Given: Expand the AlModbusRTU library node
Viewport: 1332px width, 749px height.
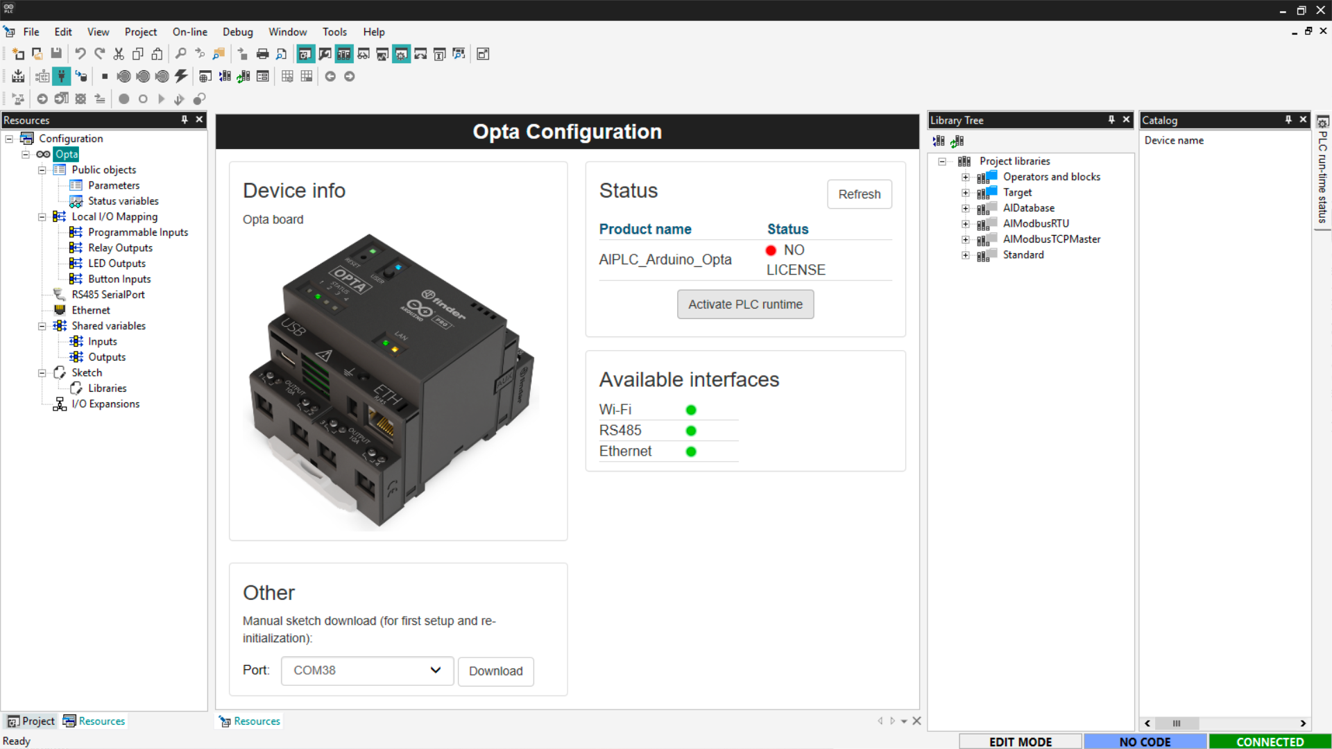Looking at the screenshot, I should (x=966, y=224).
